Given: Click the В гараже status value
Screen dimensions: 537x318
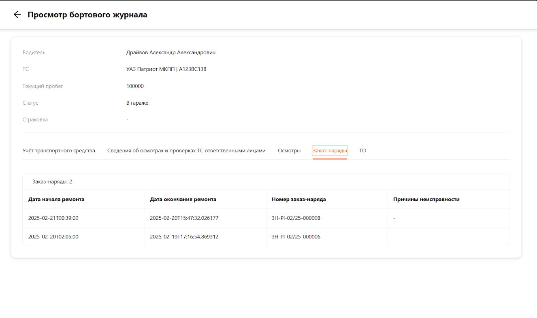Looking at the screenshot, I should (137, 103).
